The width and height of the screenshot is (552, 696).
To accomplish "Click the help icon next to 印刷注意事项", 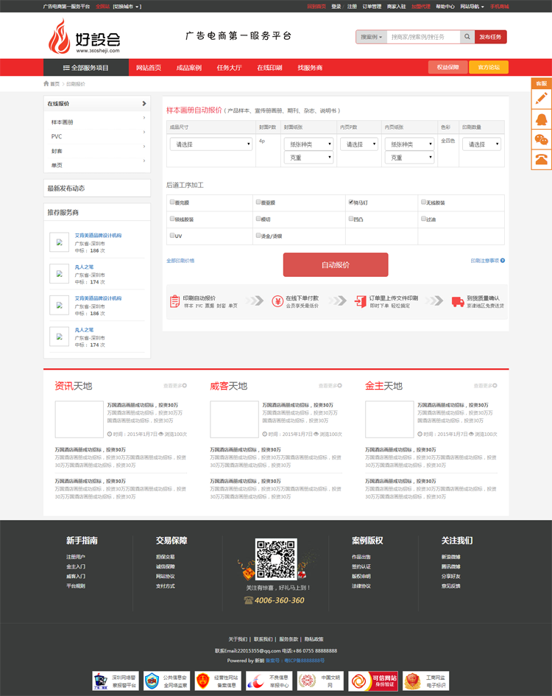I will tap(502, 261).
